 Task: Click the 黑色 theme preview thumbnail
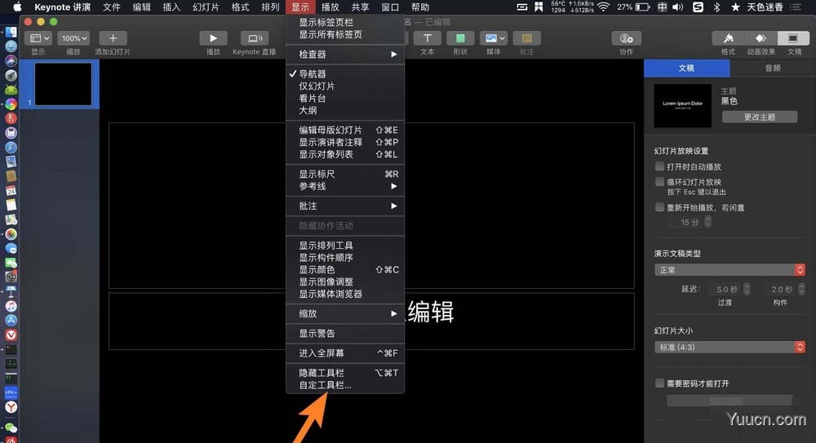[682, 106]
